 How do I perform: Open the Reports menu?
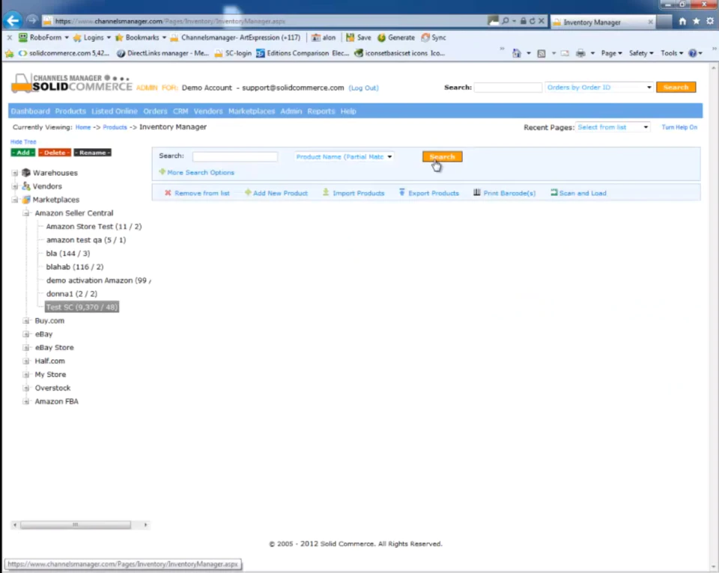tap(321, 111)
